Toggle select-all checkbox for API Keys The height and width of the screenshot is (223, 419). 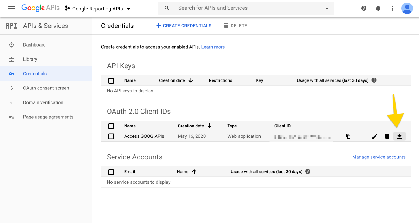point(111,81)
